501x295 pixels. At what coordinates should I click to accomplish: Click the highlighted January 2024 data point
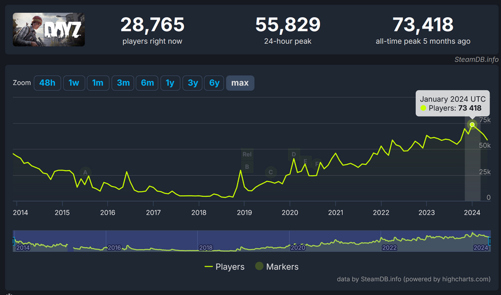[472, 124]
